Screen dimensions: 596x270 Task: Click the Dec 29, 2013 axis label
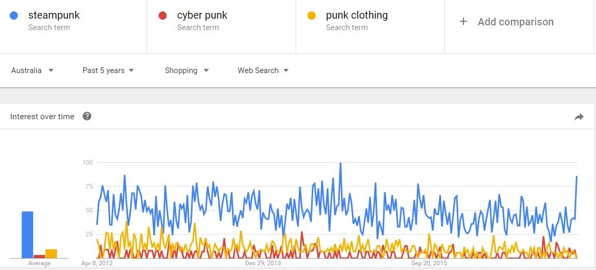[263, 263]
